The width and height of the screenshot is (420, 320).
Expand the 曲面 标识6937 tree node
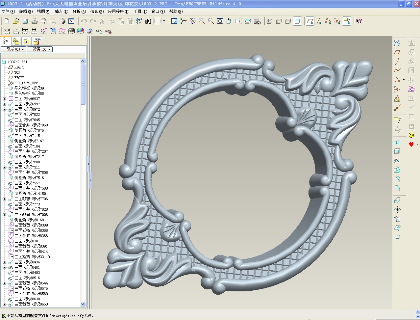(x=5, y=99)
